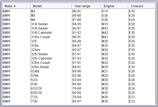The width and height of the screenshot is (158, 107).
Task: Click the E23 chassis cell in the 733i row
Action: 142,97
